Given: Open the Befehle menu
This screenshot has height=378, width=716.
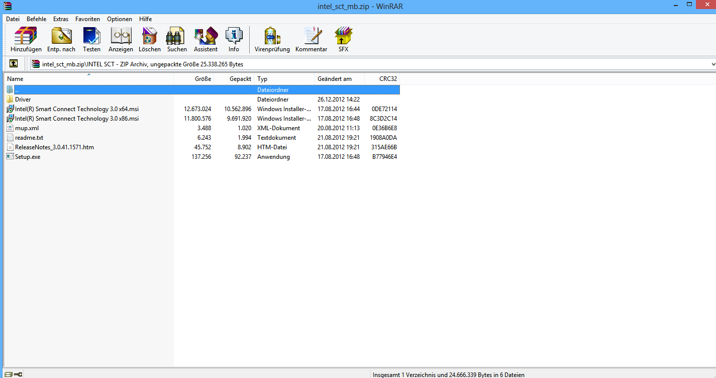Looking at the screenshot, I should pos(36,19).
